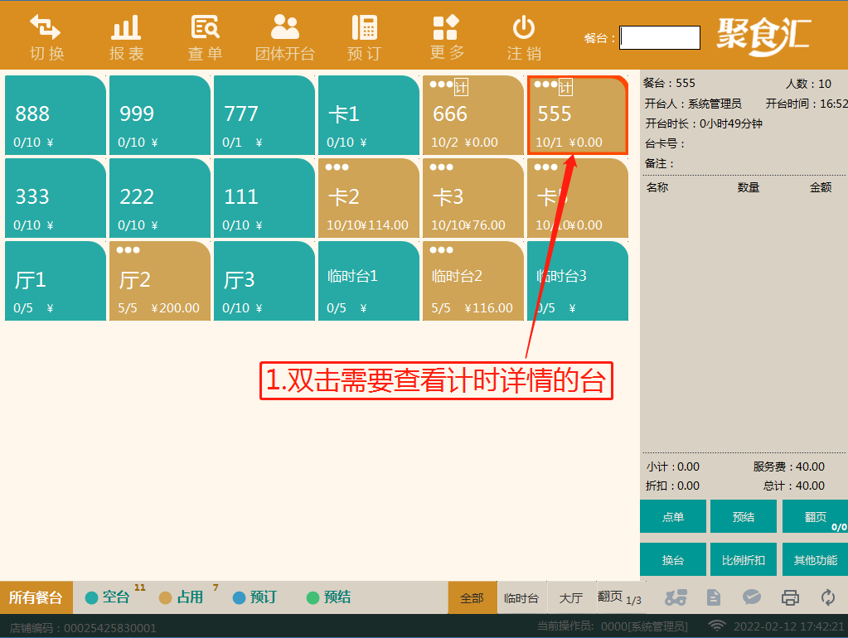Select empty table 111
Image resolution: width=848 pixels, height=638 pixels.
(x=264, y=198)
